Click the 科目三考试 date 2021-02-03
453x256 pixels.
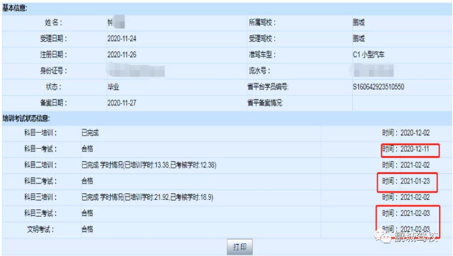[x=415, y=213]
